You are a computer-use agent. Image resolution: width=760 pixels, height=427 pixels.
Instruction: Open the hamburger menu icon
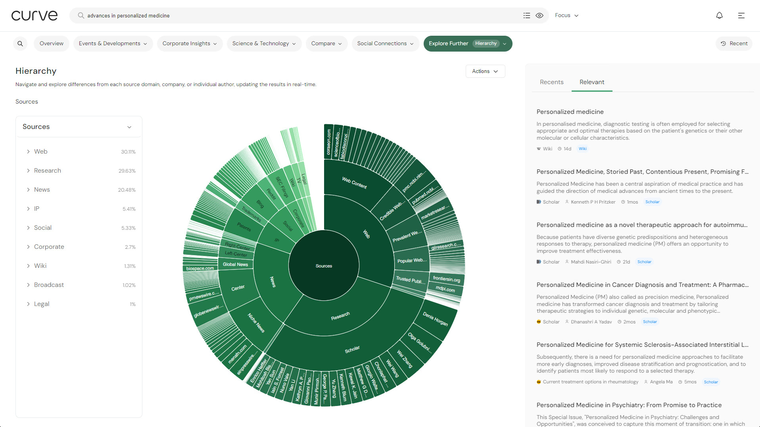(x=741, y=15)
